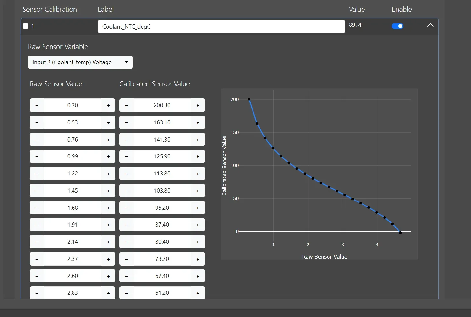The height and width of the screenshot is (317, 471).
Task: Decrease calibrated value 67.40
Action: point(126,276)
